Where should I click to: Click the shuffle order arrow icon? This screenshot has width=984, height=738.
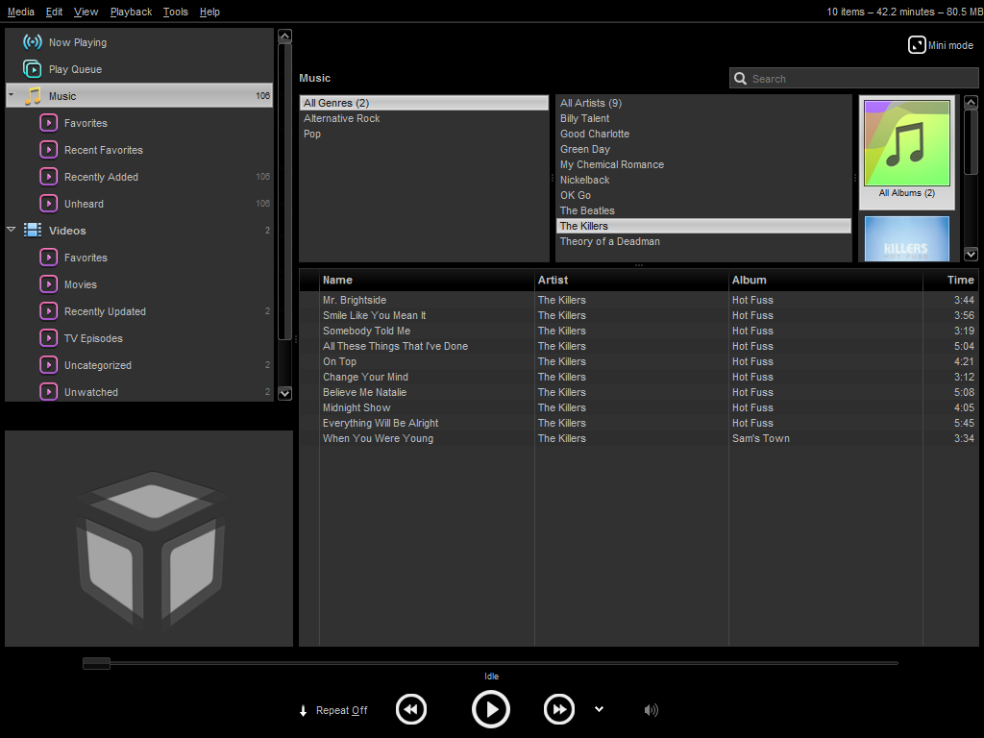[x=303, y=710]
